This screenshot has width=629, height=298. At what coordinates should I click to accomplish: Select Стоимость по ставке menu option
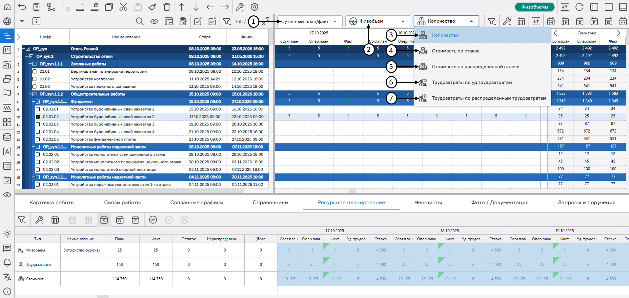(456, 51)
